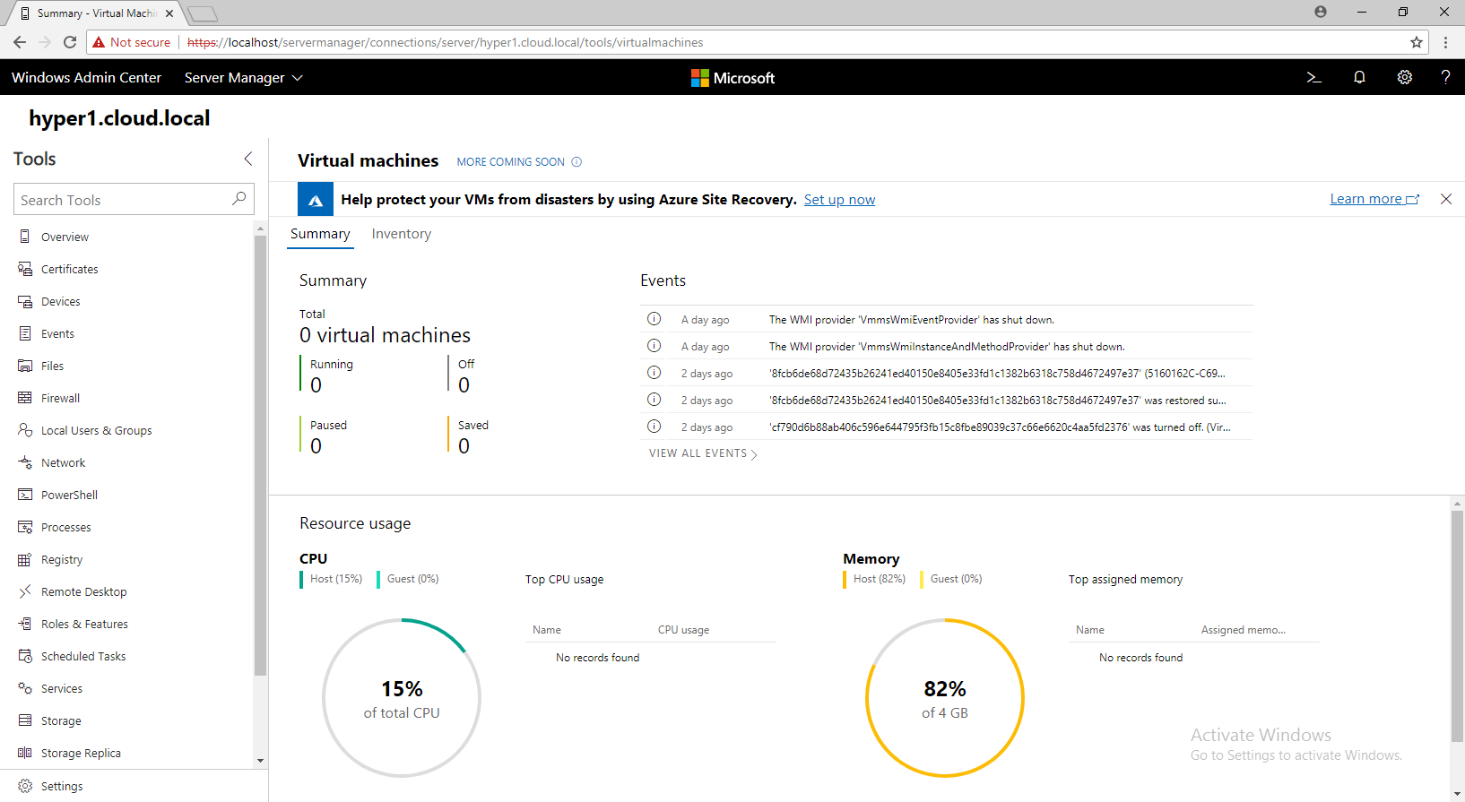Open the Registry tool icon

25,559
